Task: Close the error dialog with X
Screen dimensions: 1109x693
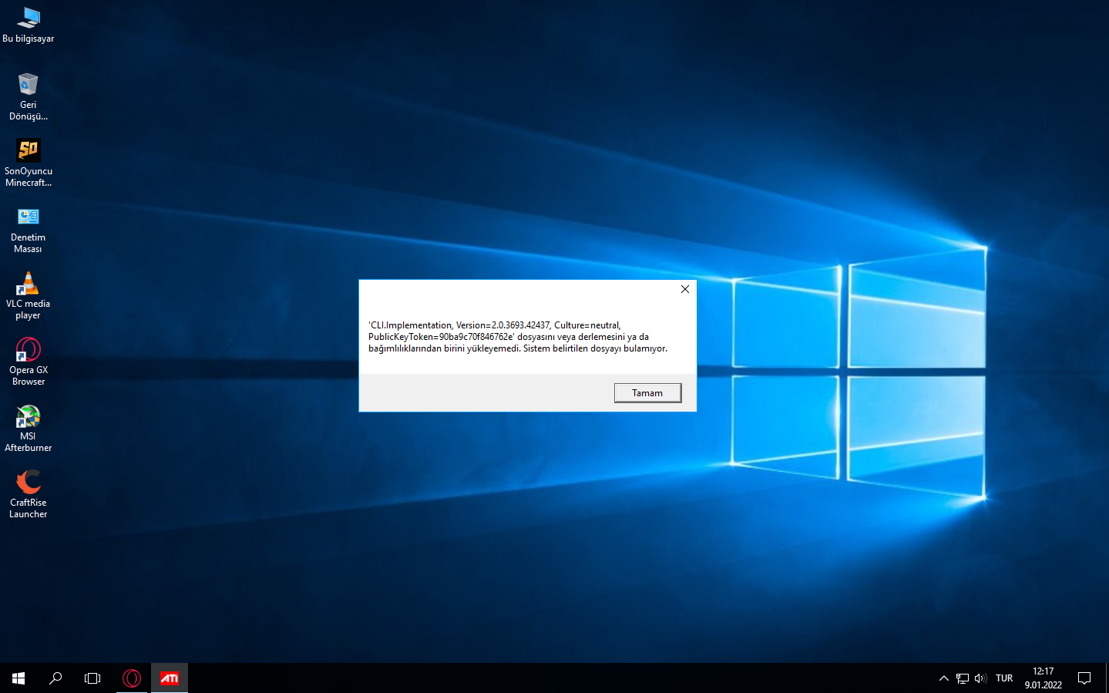Action: coord(685,289)
